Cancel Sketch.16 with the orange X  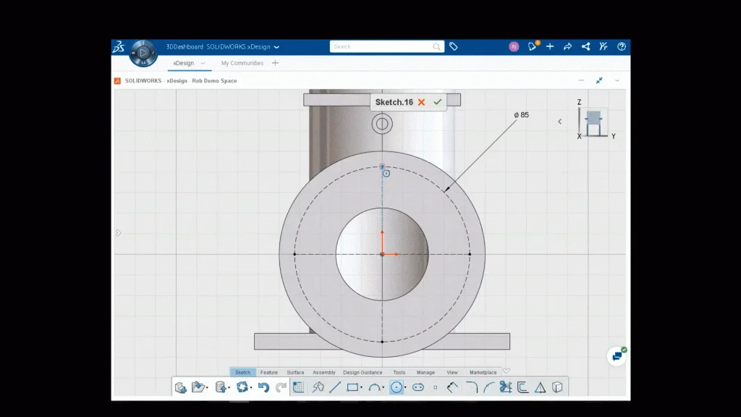(421, 102)
